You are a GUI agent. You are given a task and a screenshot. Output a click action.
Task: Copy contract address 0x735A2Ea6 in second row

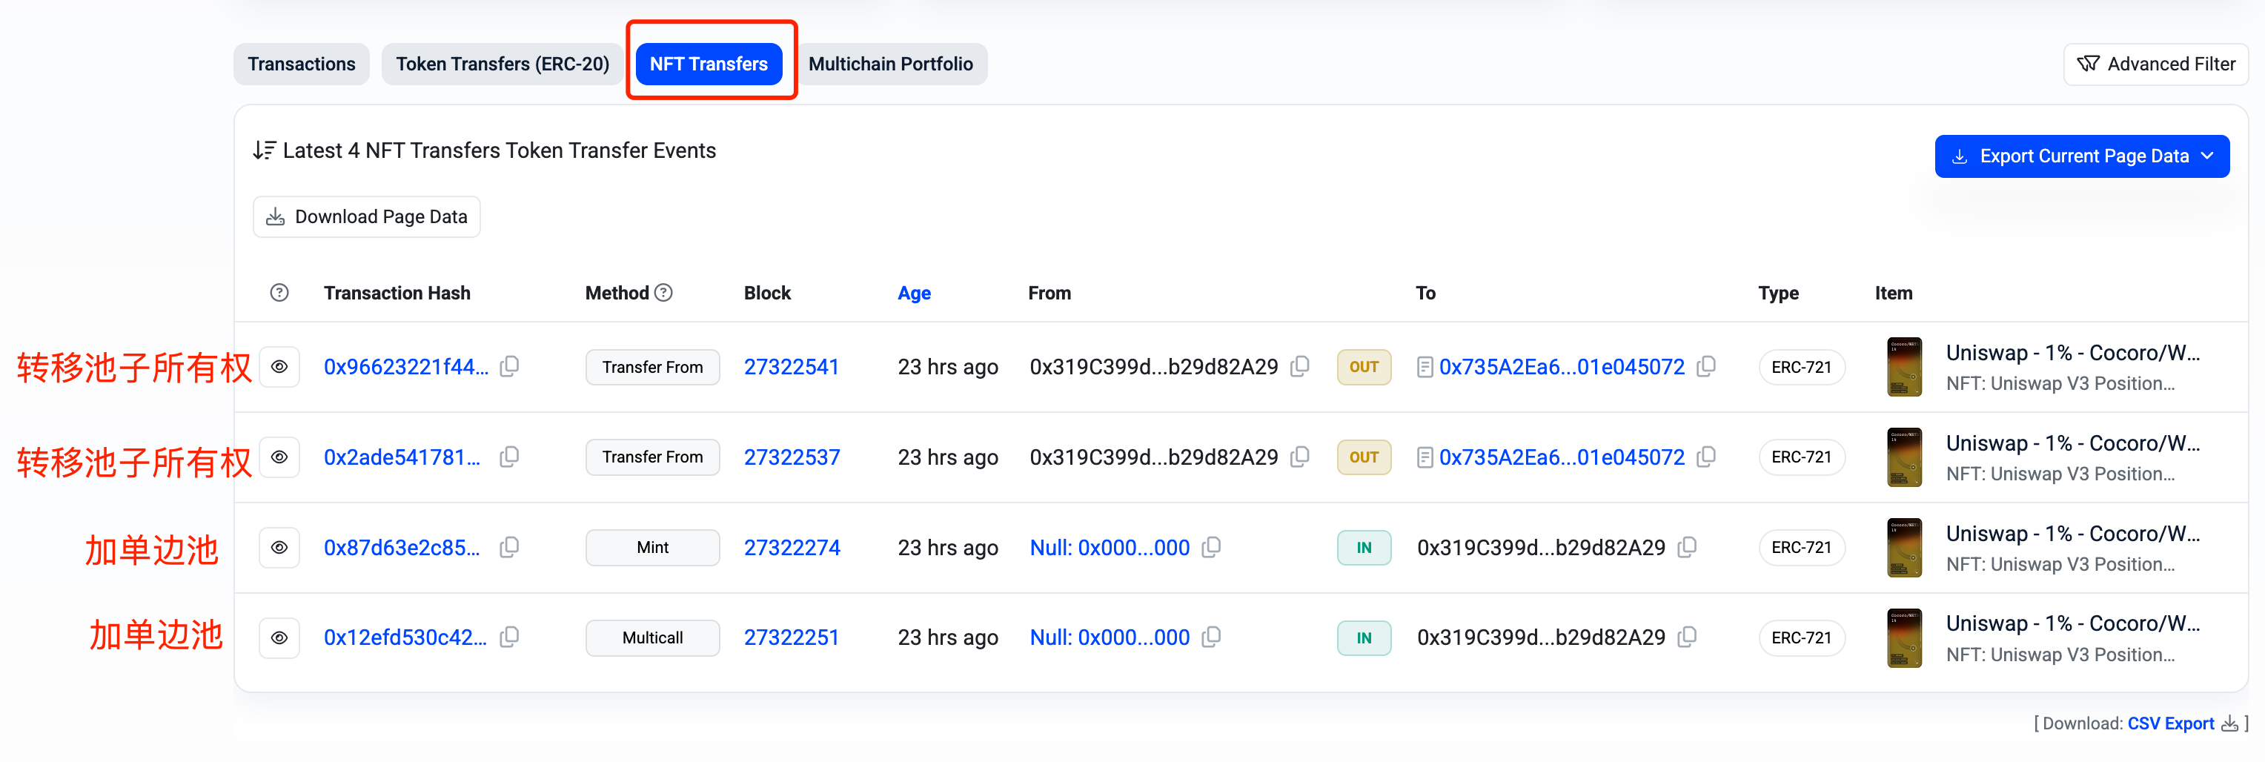(1705, 457)
